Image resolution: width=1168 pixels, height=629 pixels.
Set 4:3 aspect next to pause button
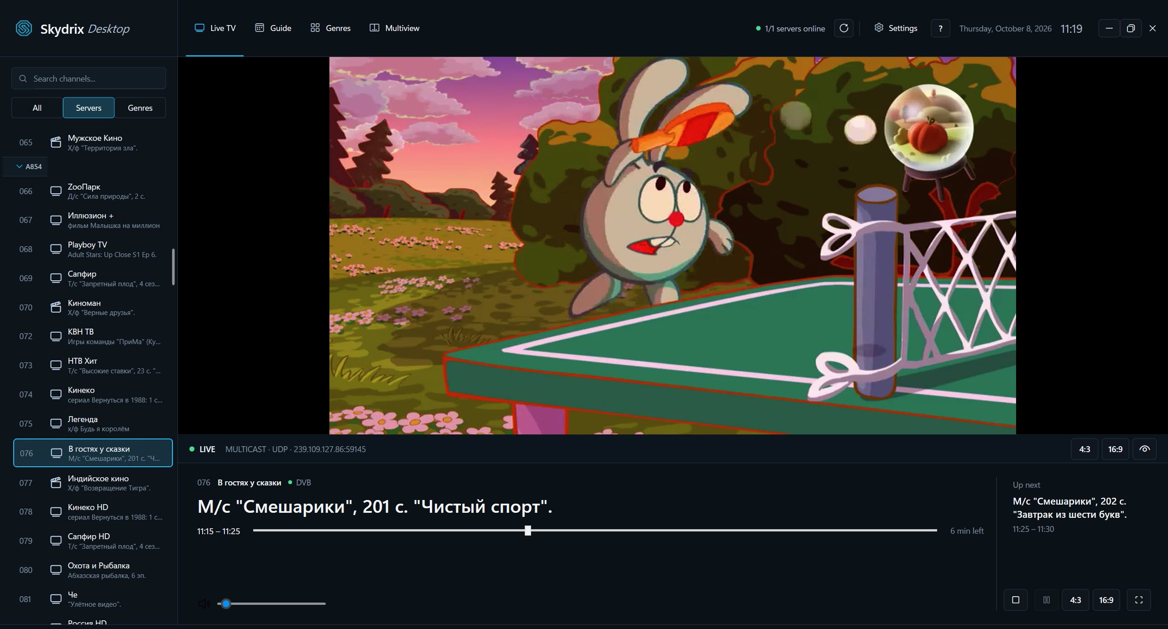click(x=1075, y=600)
